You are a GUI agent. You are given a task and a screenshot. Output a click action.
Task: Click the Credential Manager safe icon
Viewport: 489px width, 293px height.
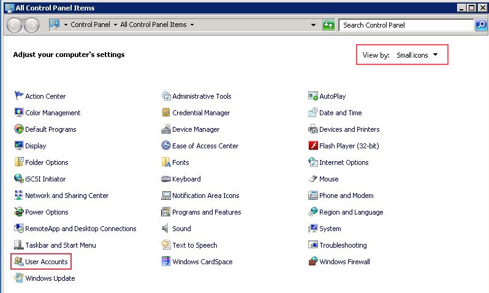coord(166,112)
